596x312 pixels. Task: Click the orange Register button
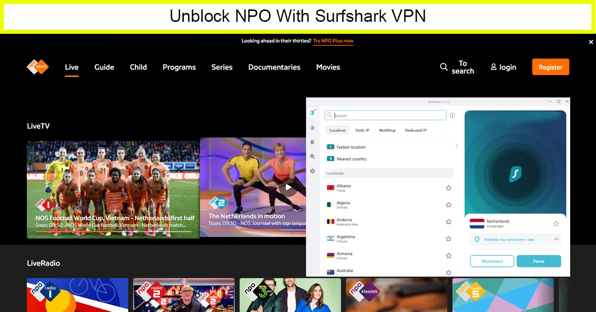click(551, 67)
